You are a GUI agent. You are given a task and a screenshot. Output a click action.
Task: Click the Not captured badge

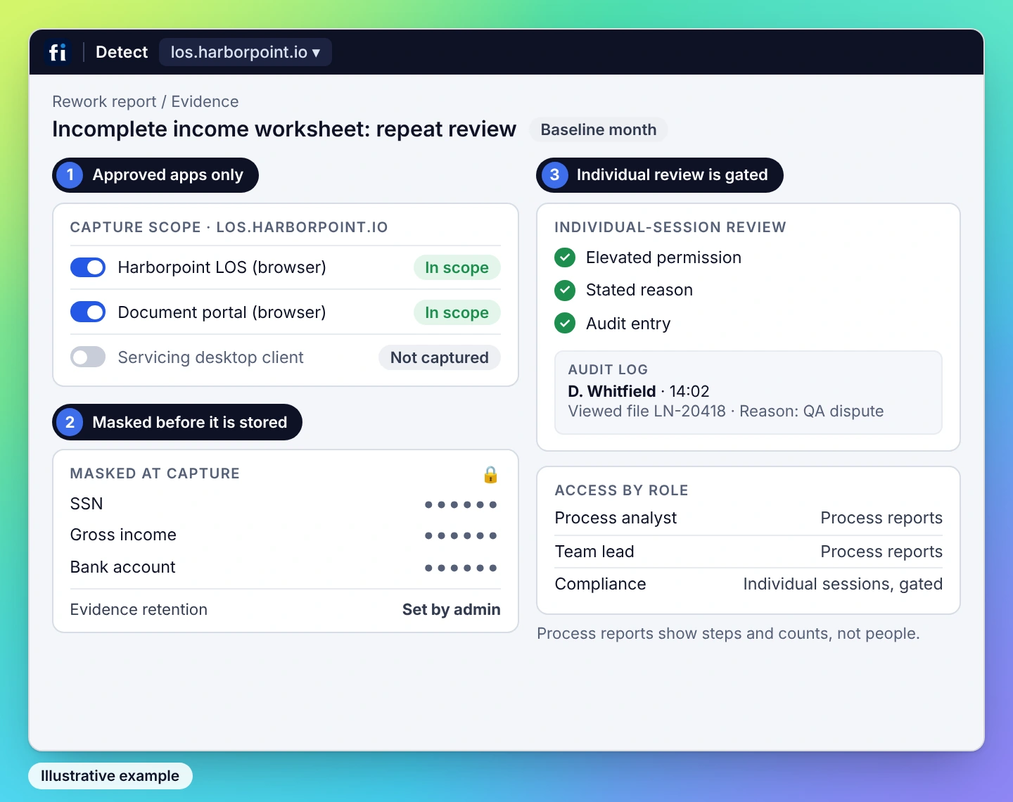coord(440,357)
